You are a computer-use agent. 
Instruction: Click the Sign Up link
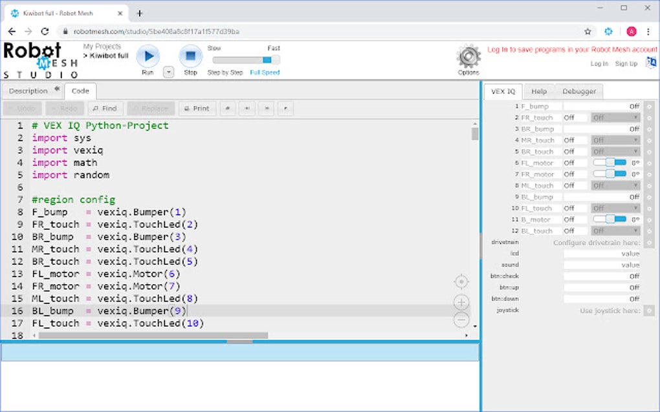(626, 63)
